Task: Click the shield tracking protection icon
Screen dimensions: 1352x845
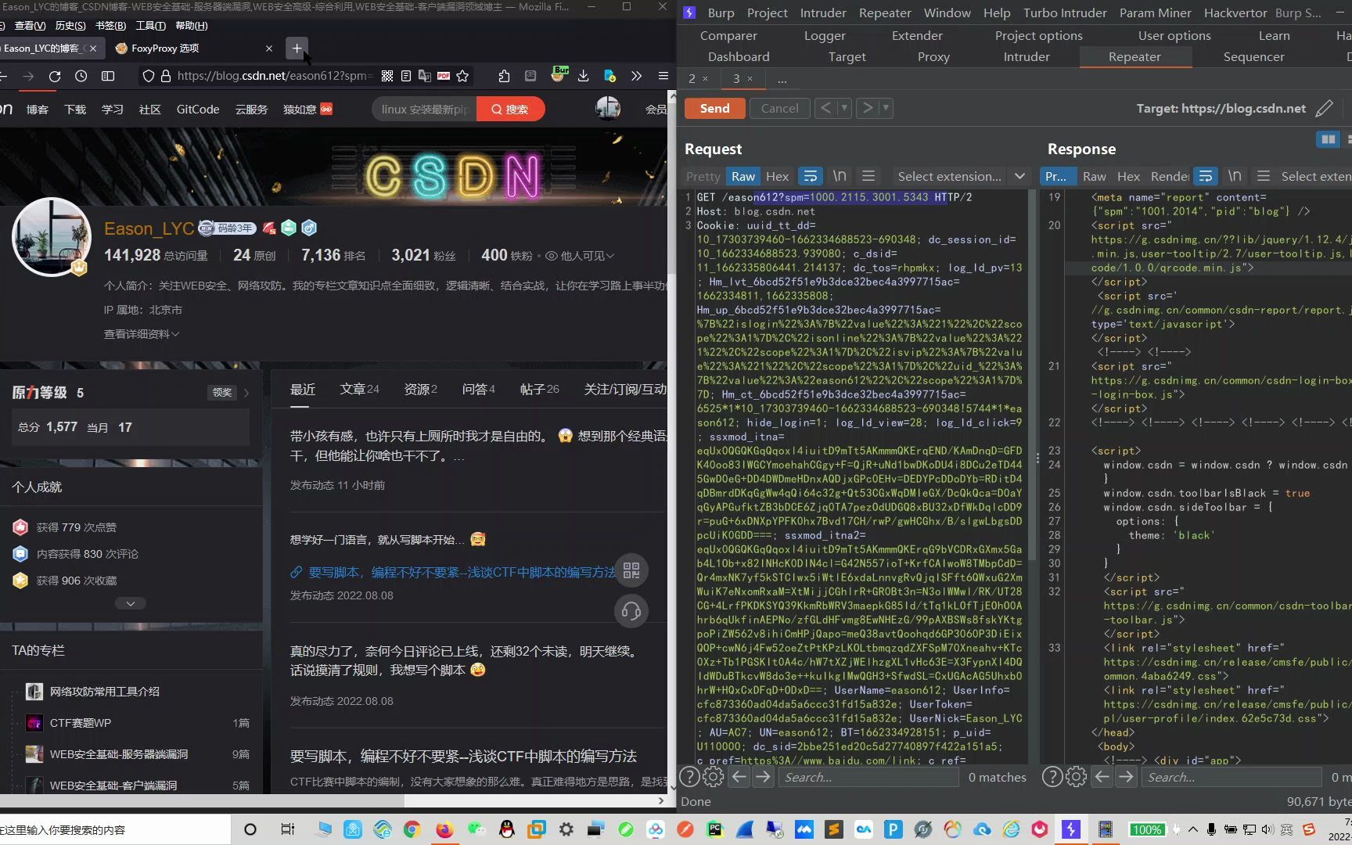Action: [x=148, y=76]
